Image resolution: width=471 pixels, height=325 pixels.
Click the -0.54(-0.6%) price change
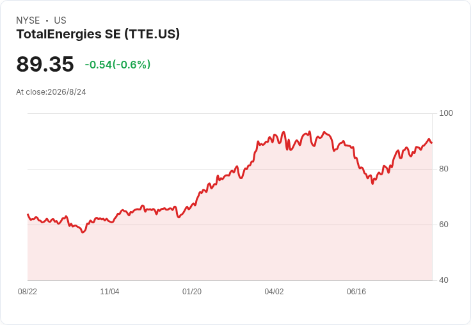coord(118,65)
